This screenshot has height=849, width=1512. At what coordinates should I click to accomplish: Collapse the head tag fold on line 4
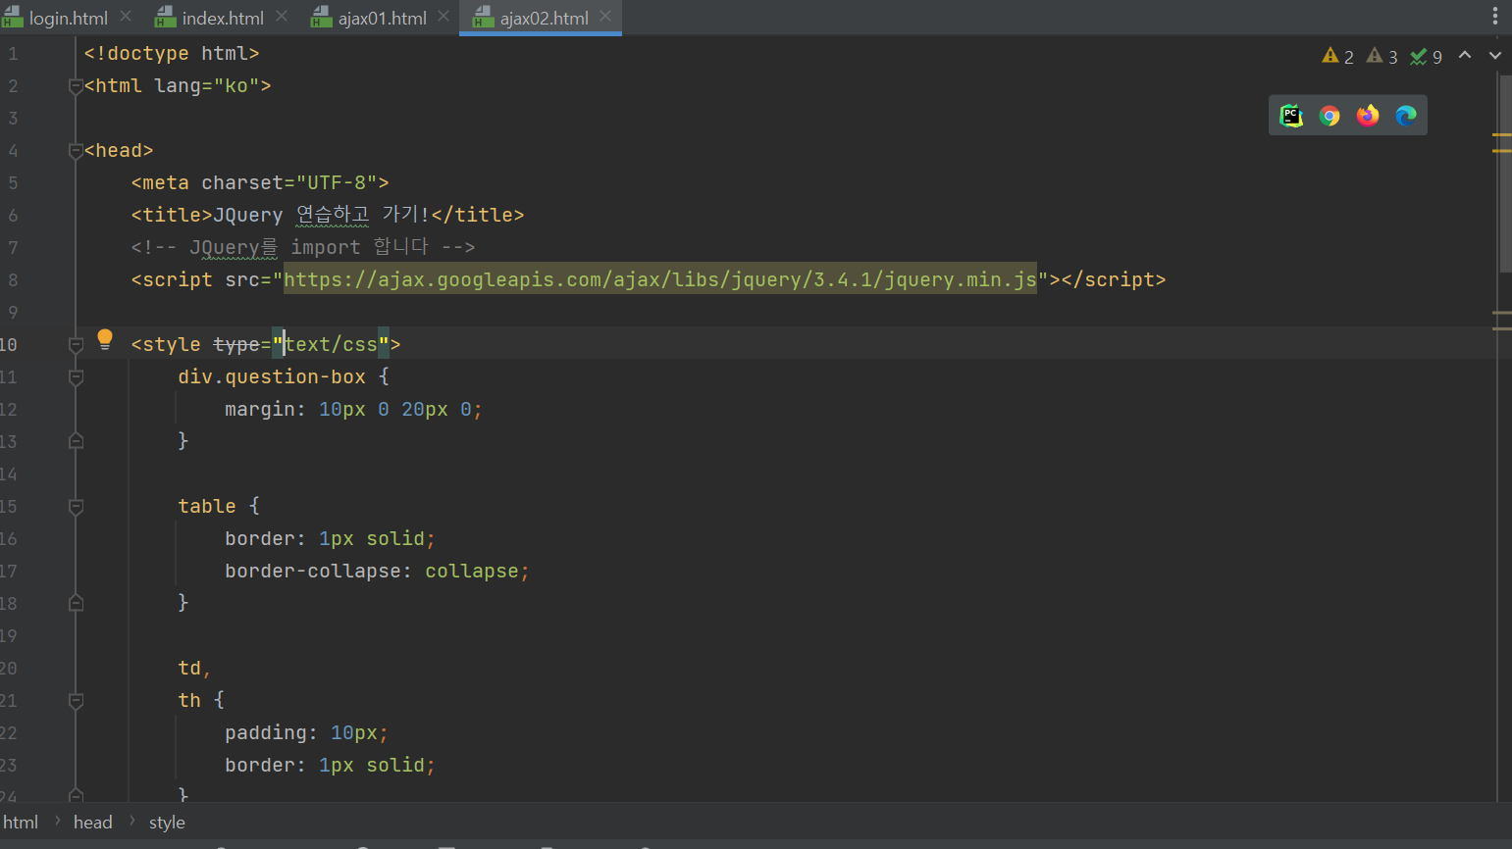76,151
